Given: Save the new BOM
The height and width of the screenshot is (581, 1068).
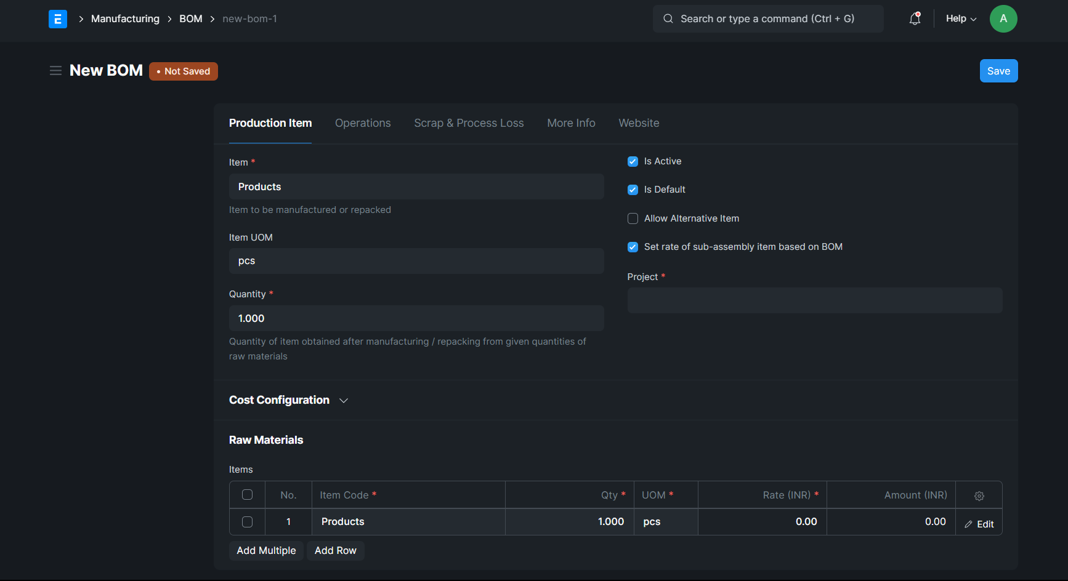Looking at the screenshot, I should point(998,70).
